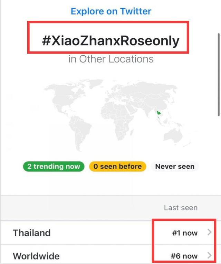Click the vertical scrollbar thumb
221x264 pixels.
click(218, 74)
